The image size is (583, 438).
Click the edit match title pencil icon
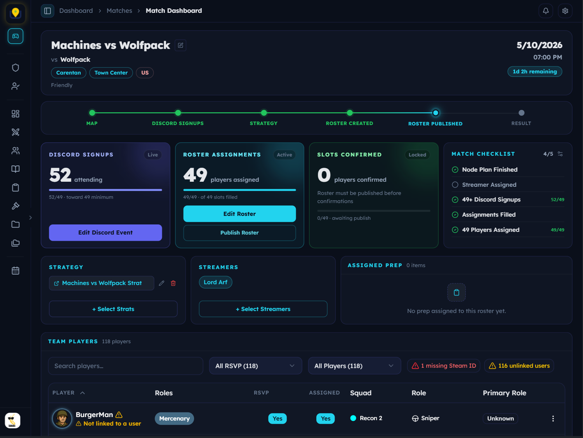[x=180, y=45]
